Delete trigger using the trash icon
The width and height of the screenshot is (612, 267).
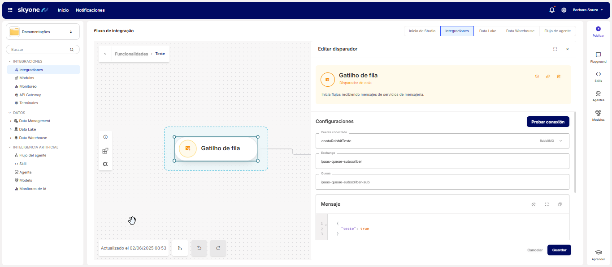pos(558,76)
